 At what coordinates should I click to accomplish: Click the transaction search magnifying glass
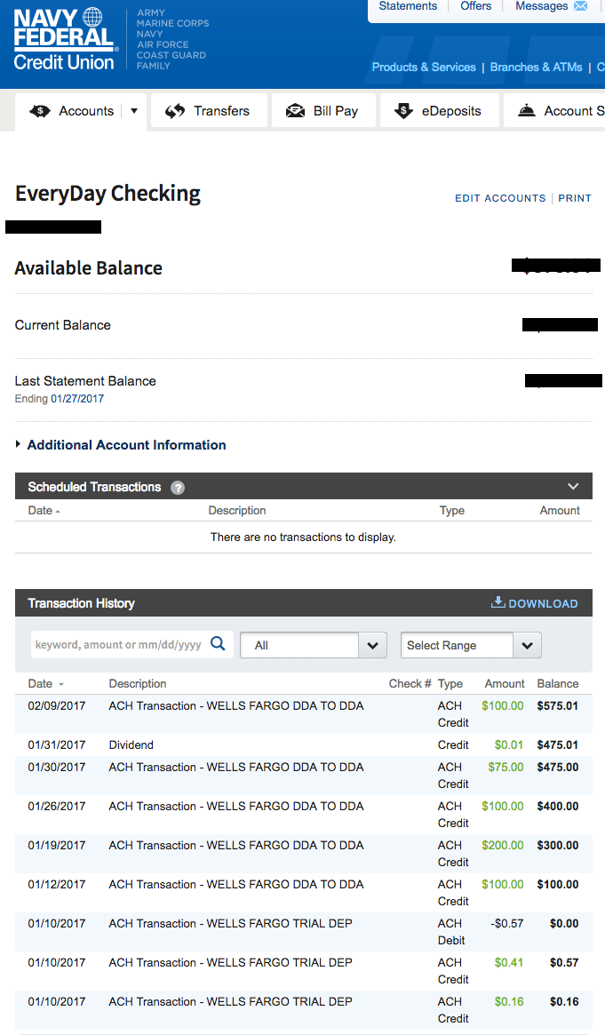(x=218, y=644)
